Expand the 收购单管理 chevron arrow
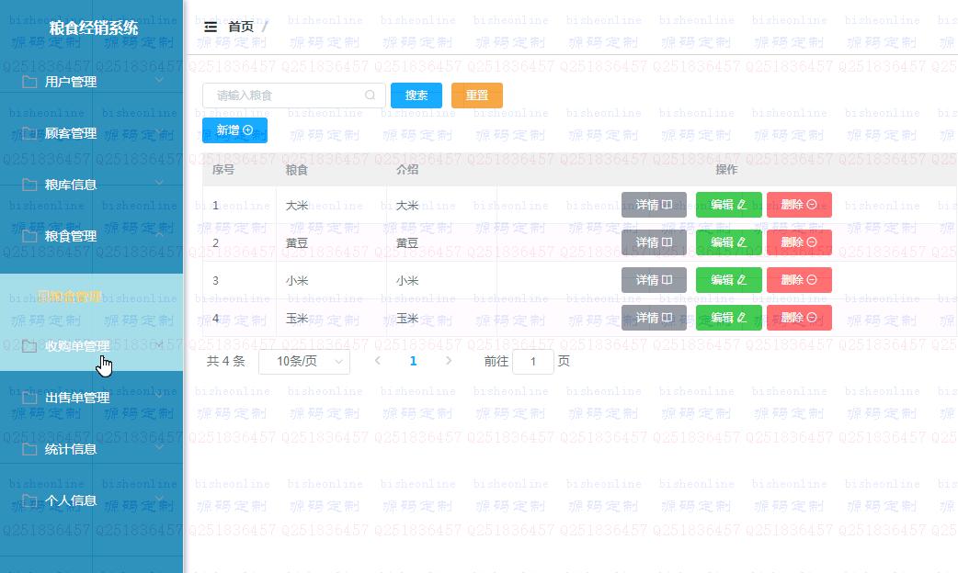Viewport: 958px width, 573px height. click(159, 344)
